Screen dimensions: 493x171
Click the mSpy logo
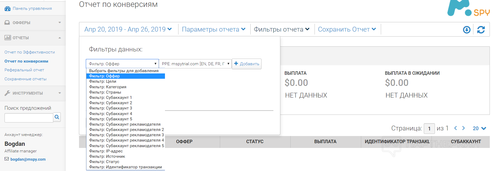pos(468,8)
